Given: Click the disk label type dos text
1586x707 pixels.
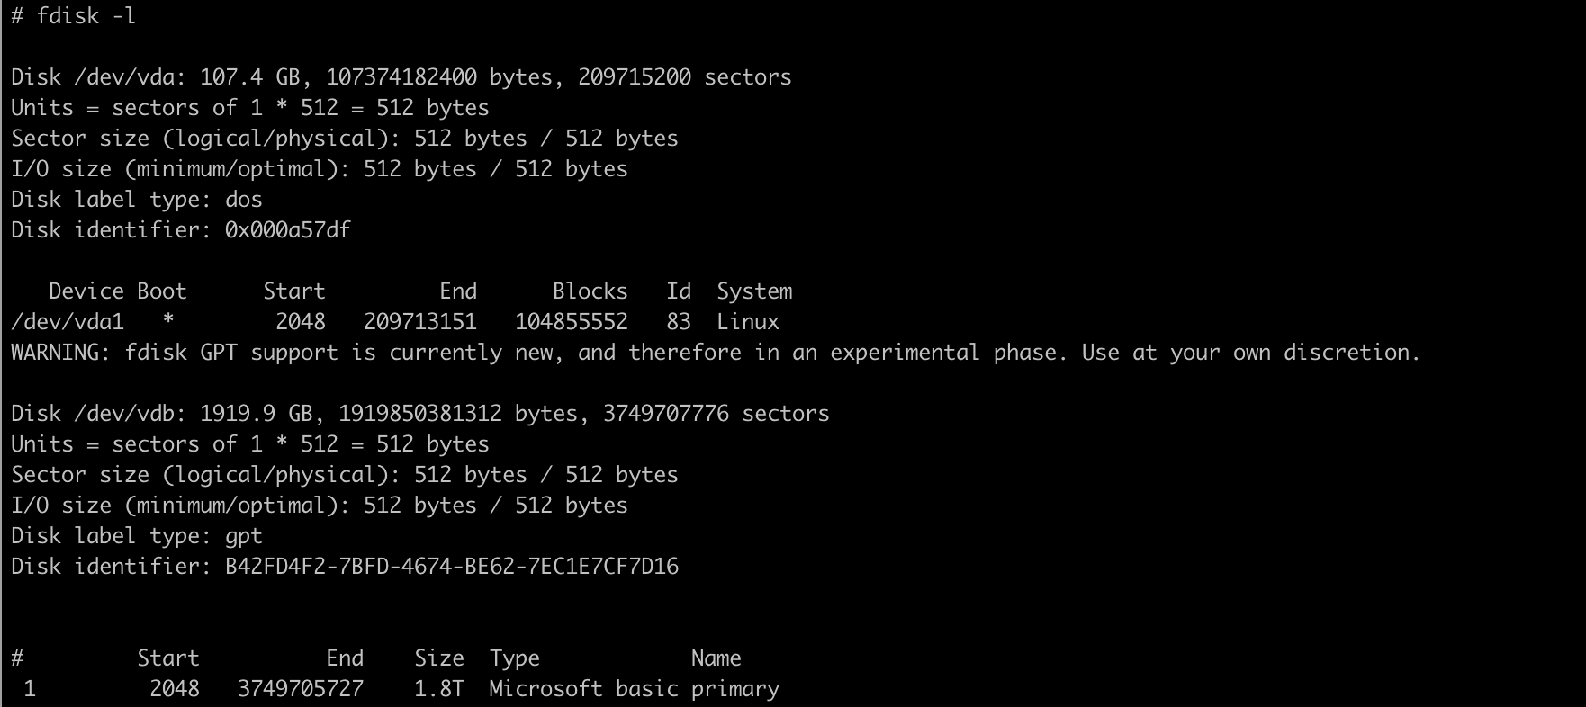Looking at the screenshot, I should (243, 200).
